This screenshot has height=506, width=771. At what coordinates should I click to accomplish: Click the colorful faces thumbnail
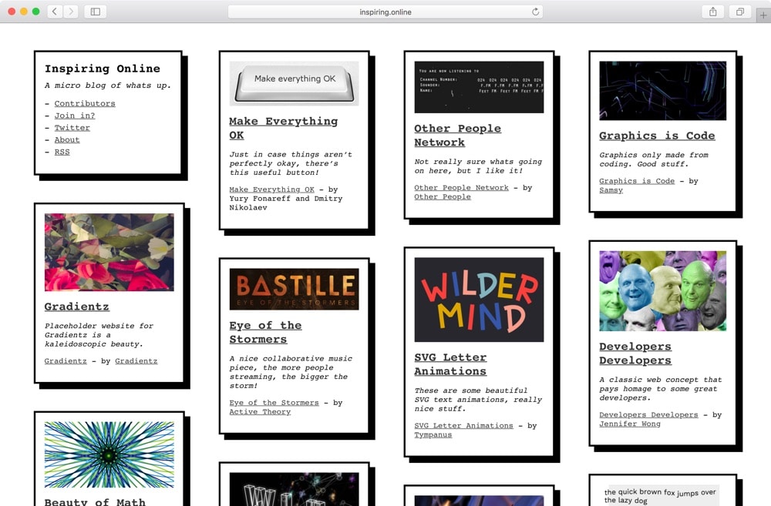pos(662,291)
